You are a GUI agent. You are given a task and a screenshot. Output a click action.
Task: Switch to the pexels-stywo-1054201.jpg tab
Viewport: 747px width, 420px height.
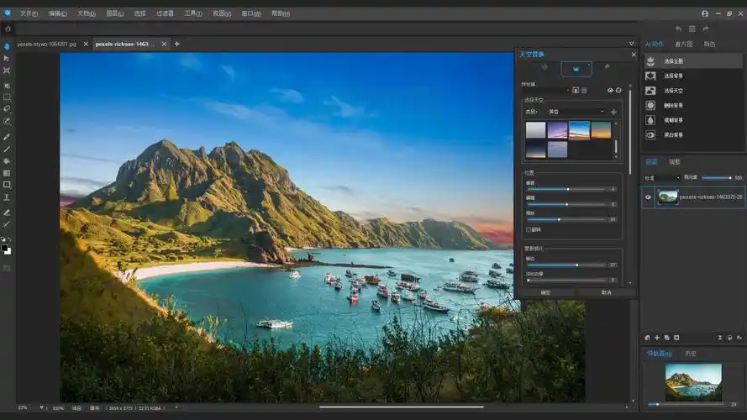click(48, 44)
